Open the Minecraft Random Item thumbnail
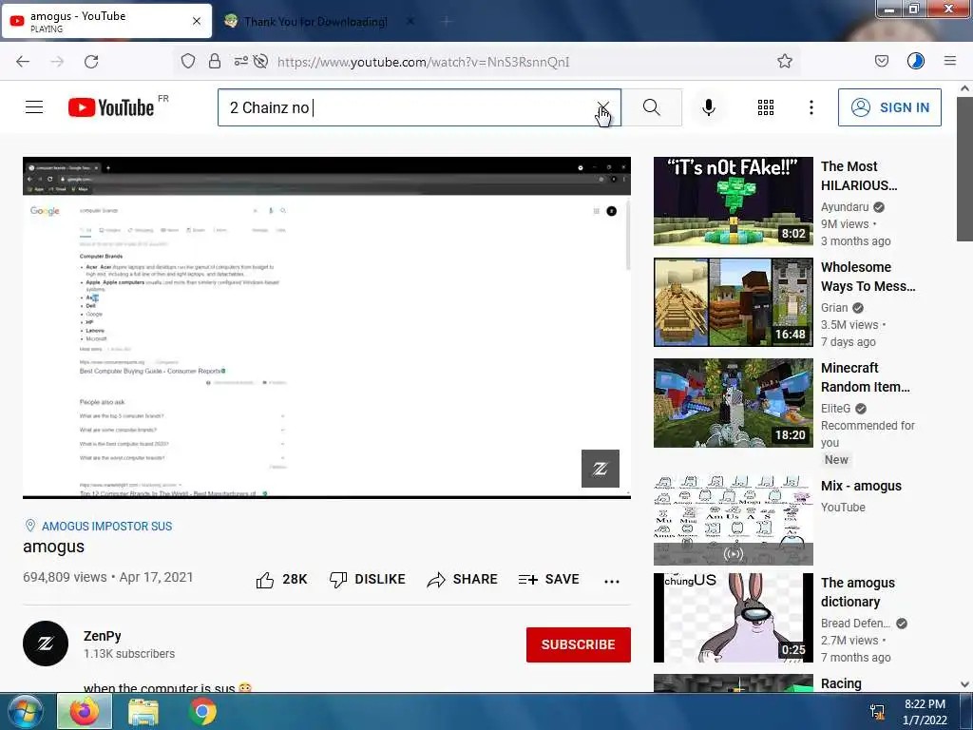The image size is (973, 730). [733, 402]
